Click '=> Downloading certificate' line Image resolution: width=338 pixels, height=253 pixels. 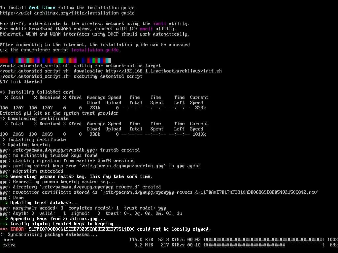coord(34,119)
